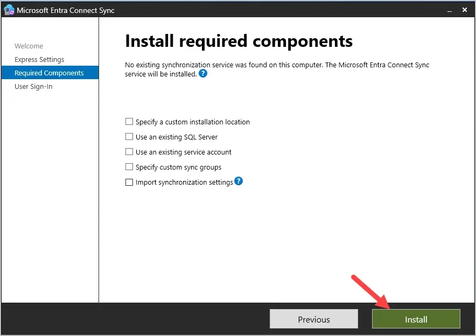Image resolution: width=476 pixels, height=336 pixels.
Task: Enable "Use an existing service account"
Action: pos(129,152)
